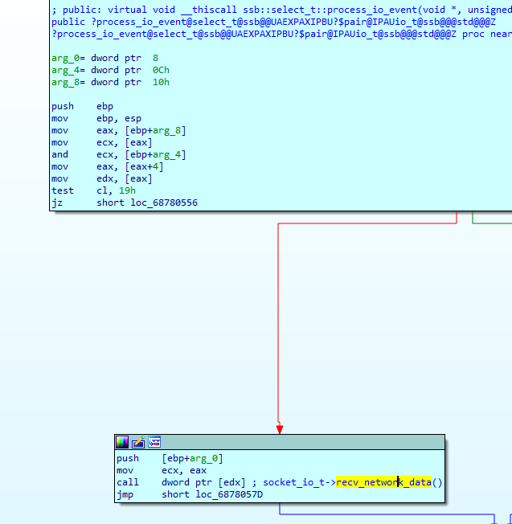The height and width of the screenshot is (524, 512).
Task: Click the top demangled function comment line
Action: pos(281,10)
